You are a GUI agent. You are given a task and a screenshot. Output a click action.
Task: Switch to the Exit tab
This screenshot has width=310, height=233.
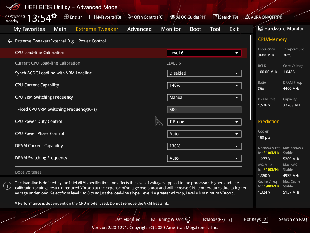pos(234,29)
